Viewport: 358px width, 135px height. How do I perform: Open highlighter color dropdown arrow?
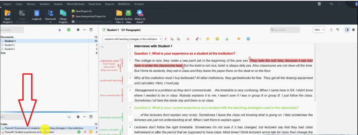pyautogui.click(x=200, y=39)
